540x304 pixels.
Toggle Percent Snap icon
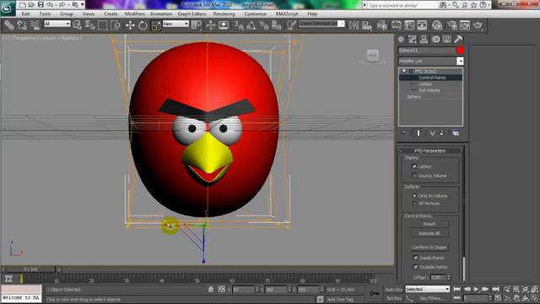point(264,24)
